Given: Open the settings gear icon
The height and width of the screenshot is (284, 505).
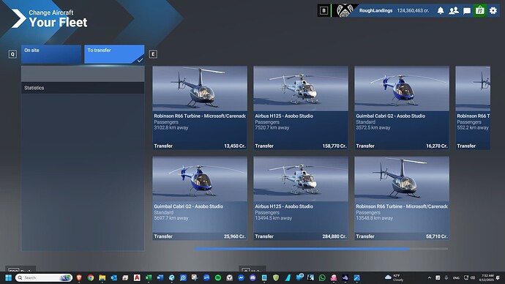Looking at the screenshot, I should [x=493, y=11].
